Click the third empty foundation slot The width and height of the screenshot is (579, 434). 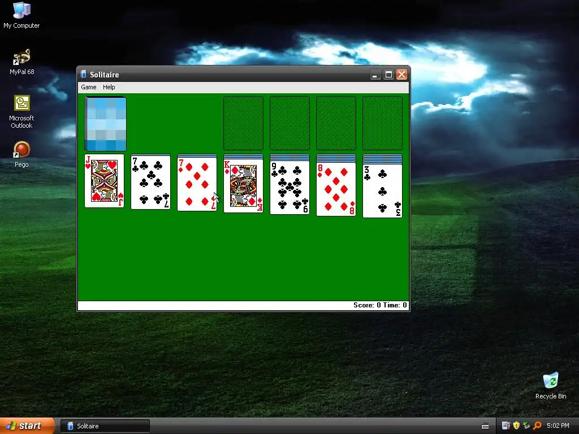pos(336,123)
